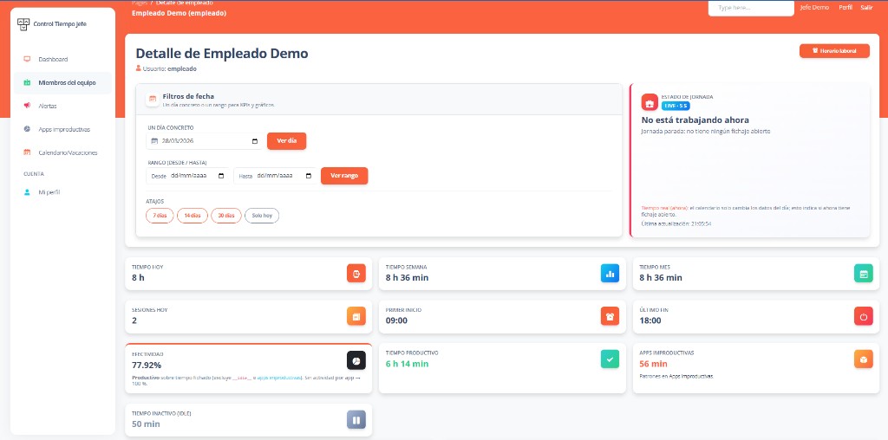
Task: Click the Jefe Demo header link
Action: click(814, 7)
